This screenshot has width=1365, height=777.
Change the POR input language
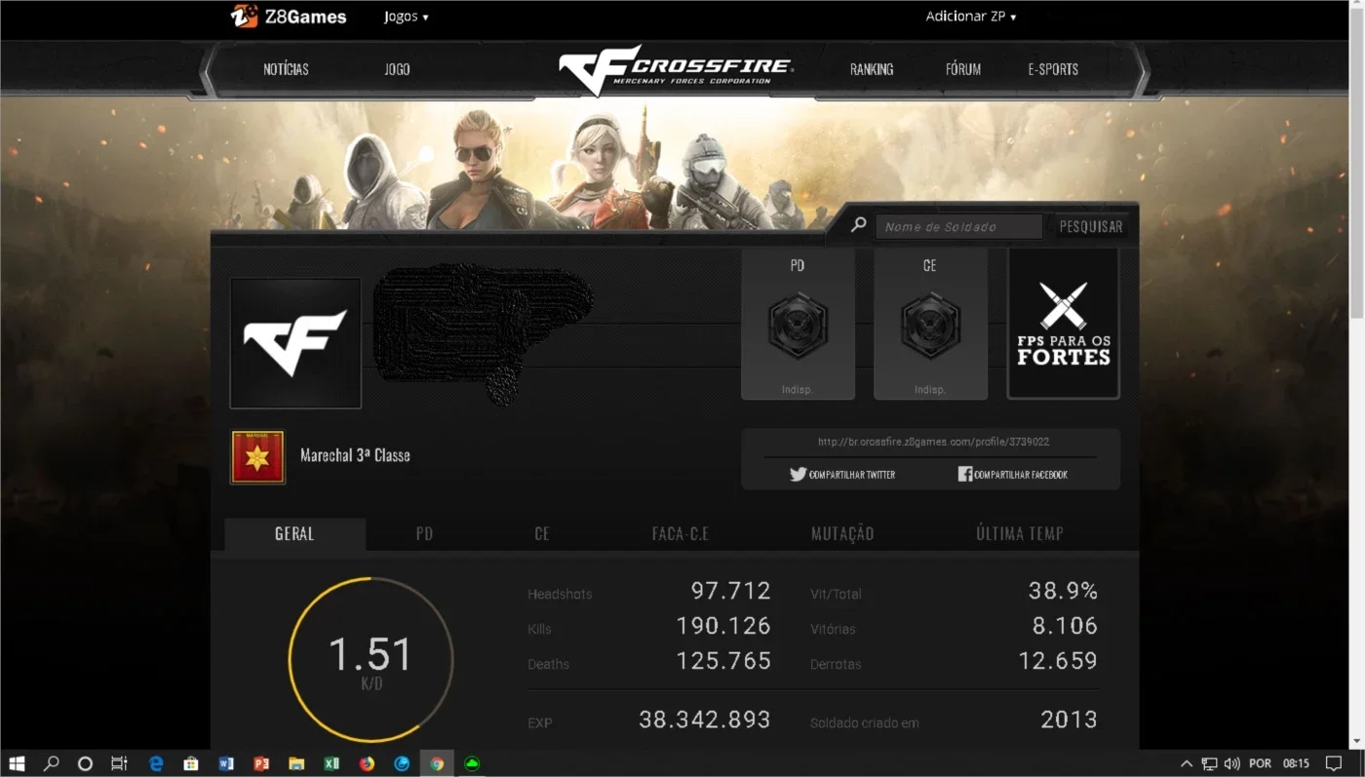click(x=1260, y=763)
